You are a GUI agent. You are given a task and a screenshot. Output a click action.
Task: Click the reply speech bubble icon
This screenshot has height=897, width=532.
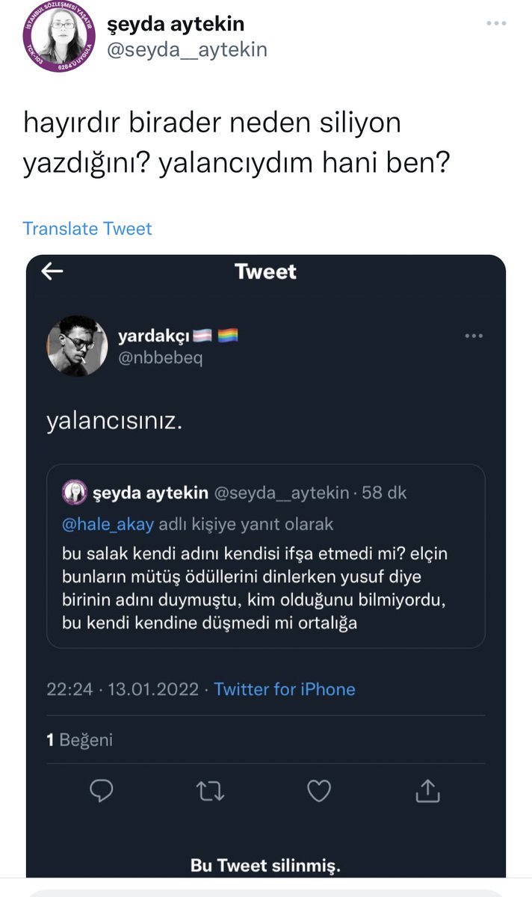point(101,791)
